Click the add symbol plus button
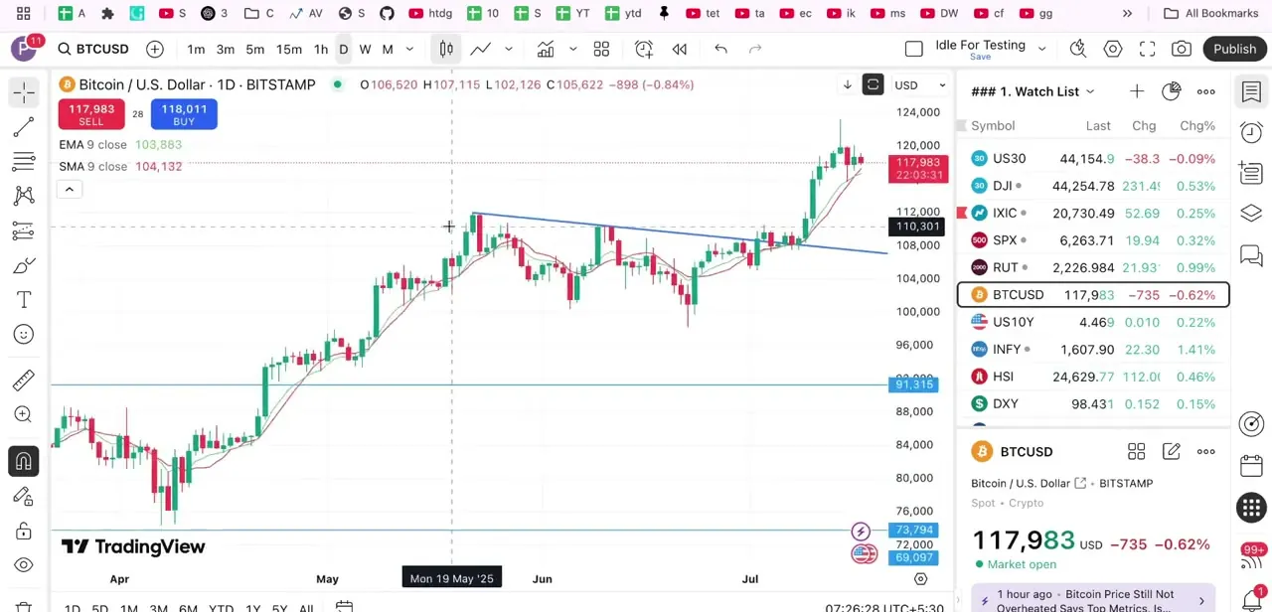This screenshot has height=612, width=1272. pyautogui.click(x=155, y=49)
